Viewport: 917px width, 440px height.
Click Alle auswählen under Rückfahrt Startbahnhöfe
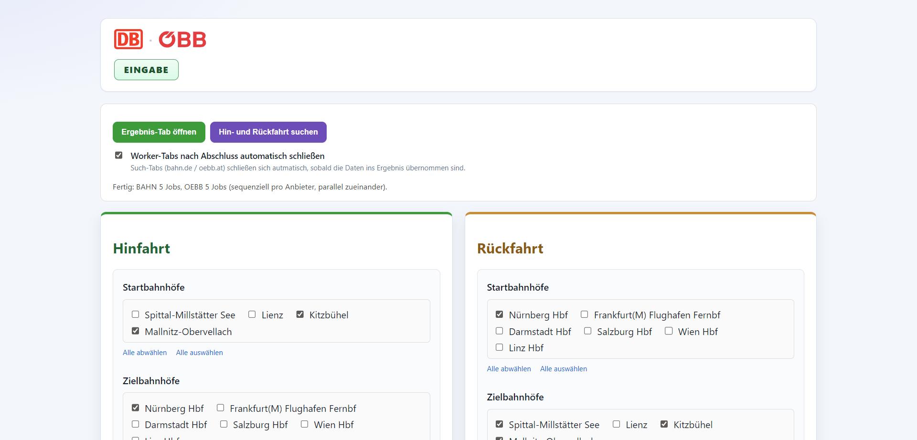[564, 369]
